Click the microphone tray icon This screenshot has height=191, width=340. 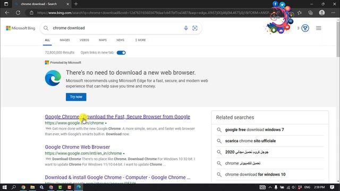click(x=276, y=187)
